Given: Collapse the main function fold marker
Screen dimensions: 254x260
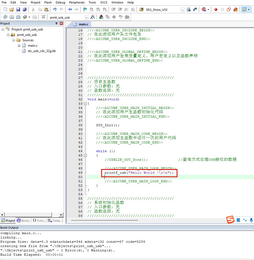Looking at the screenshot, I should [x=85, y=104].
